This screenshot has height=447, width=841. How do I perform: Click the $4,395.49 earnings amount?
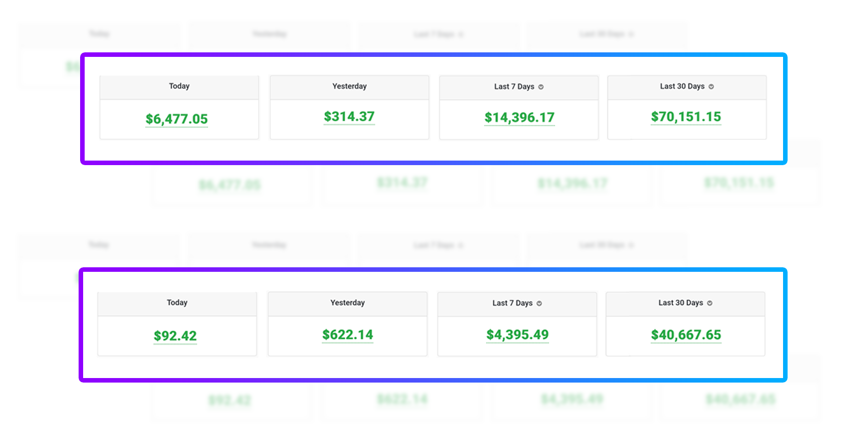[517, 335]
